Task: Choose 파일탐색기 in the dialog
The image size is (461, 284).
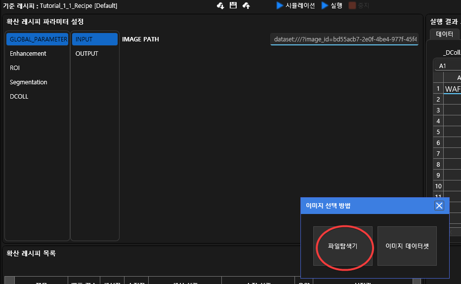Action: coord(343,246)
